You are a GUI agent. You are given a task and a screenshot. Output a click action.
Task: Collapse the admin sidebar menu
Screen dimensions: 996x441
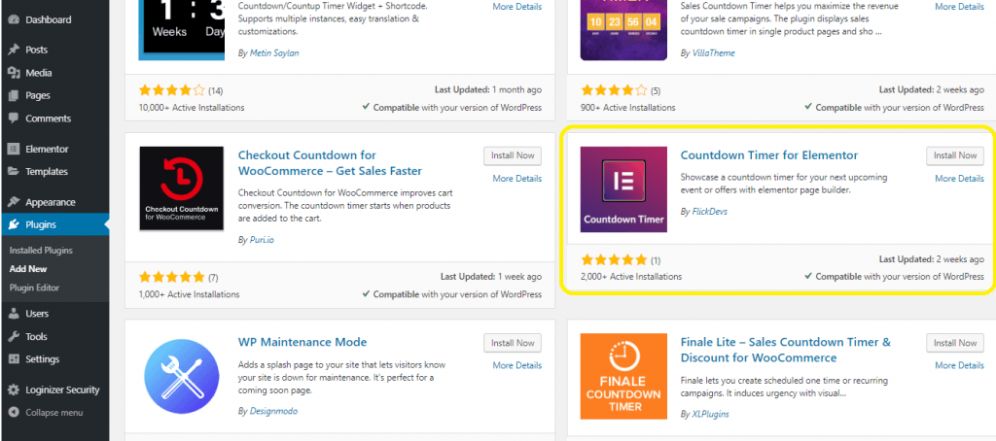(46, 413)
